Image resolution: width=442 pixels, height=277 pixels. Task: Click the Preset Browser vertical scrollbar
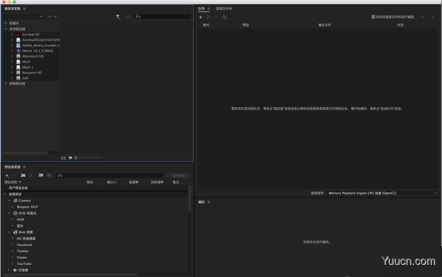189,198
